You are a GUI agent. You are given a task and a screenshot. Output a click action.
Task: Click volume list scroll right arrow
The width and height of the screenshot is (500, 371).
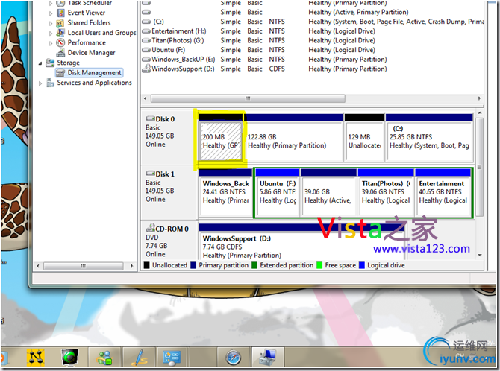point(479,98)
